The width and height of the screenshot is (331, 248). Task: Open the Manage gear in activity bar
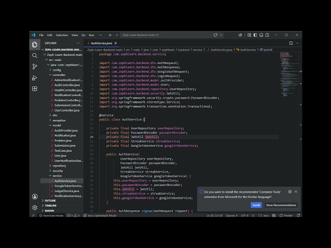click(x=35, y=208)
